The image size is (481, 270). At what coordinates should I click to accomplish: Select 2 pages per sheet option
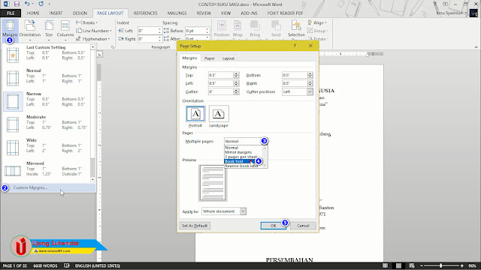241,157
